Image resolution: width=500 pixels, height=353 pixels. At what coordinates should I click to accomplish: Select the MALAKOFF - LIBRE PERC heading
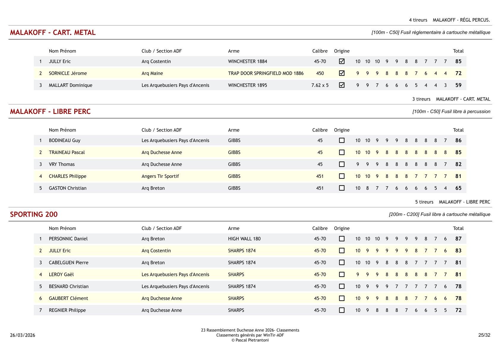coord(50,112)
